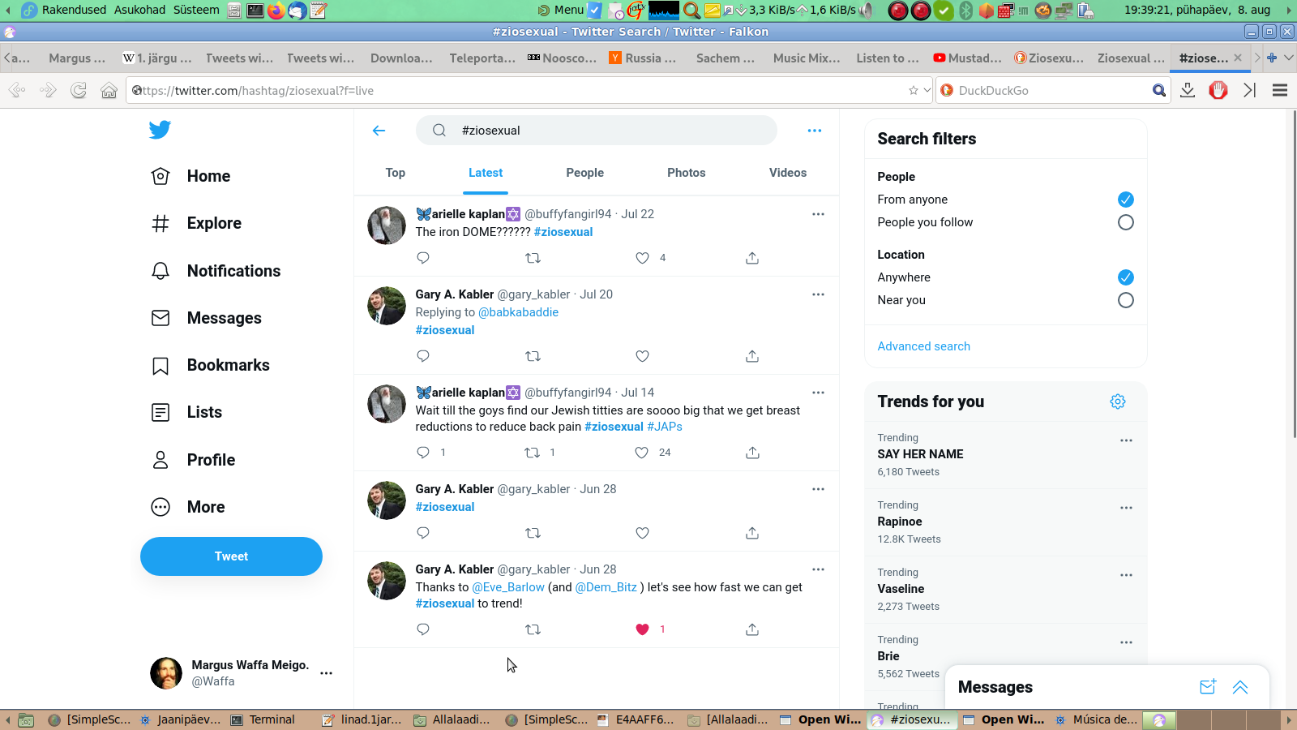This screenshot has width=1297, height=730.
Task: Reload the page in Falkon toolbar
Action: click(79, 91)
